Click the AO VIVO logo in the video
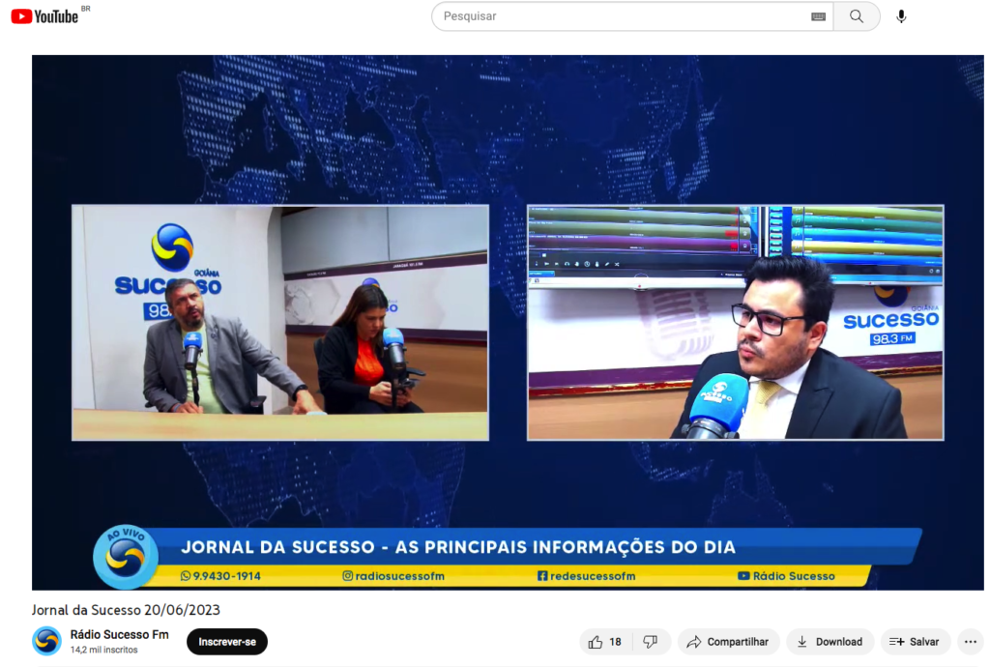990x667 pixels. [x=125, y=556]
